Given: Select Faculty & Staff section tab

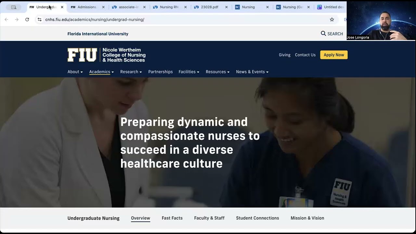Looking at the screenshot, I should [x=209, y=218].
